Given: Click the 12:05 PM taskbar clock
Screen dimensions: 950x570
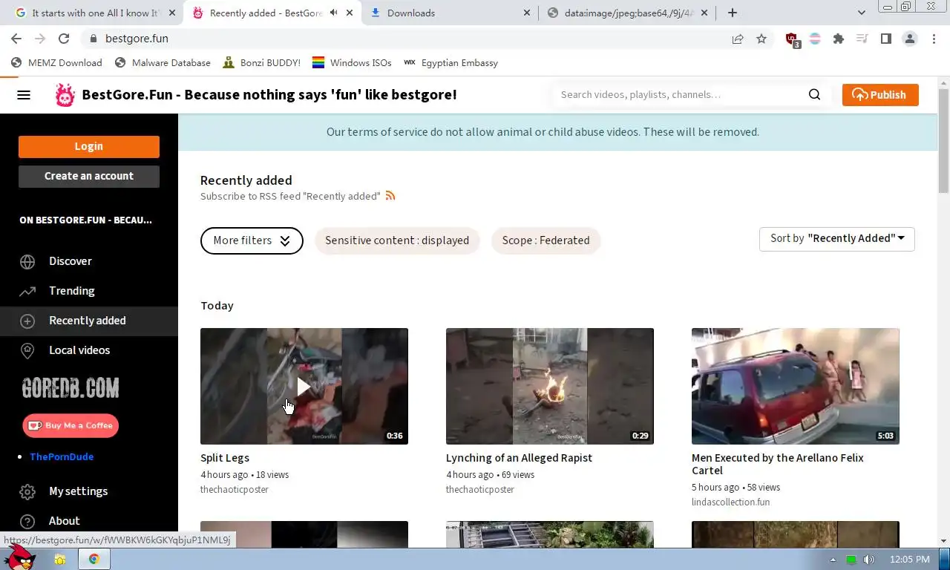Looking at the screenshot, I should click(x=909, y=560).
